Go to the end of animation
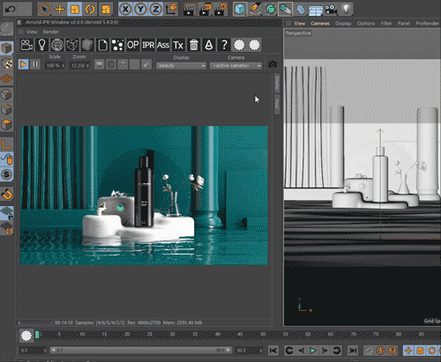This screenshot has width=441, height=362. coord(353,351)
